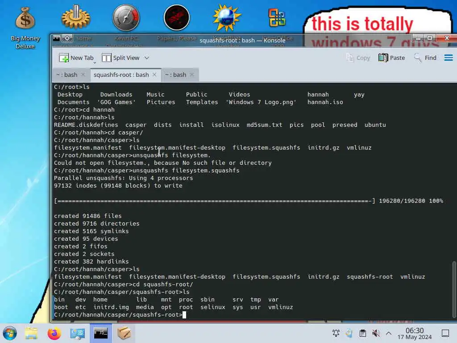Screen dimensions: 457x343
Task: Toggle the on-all-desktops pin icon in title bar
Action: point(67,38)
